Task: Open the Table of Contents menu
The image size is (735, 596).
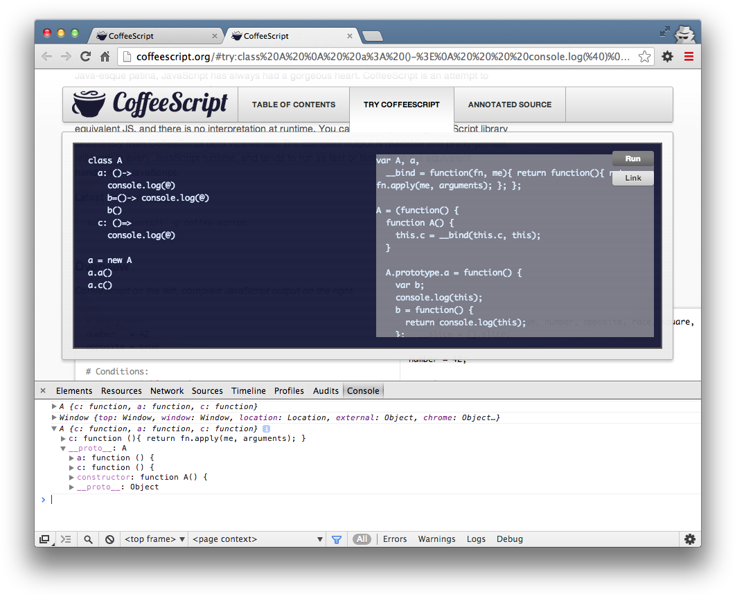Action: (294, 105)
